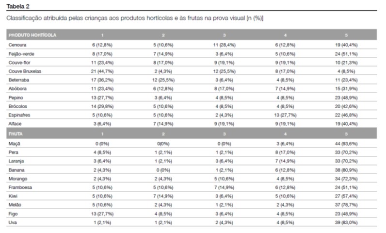Select the 'Framboesa' row label
This screenshot has height=233, width=386.
21,187
